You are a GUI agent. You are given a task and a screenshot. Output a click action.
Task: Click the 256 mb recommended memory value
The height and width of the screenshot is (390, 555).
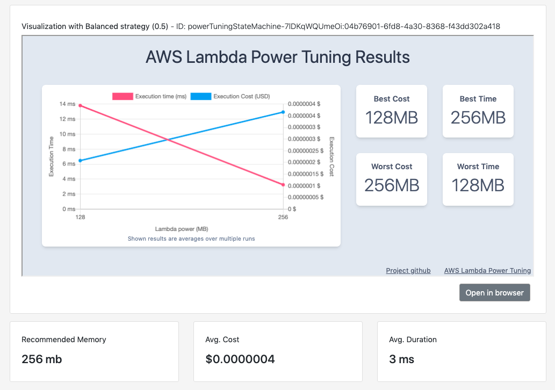pos(42,359)
